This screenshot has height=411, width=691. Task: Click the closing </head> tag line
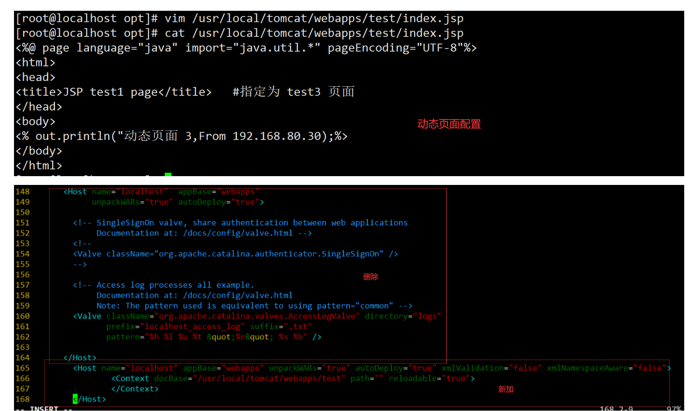coord(39,107)
